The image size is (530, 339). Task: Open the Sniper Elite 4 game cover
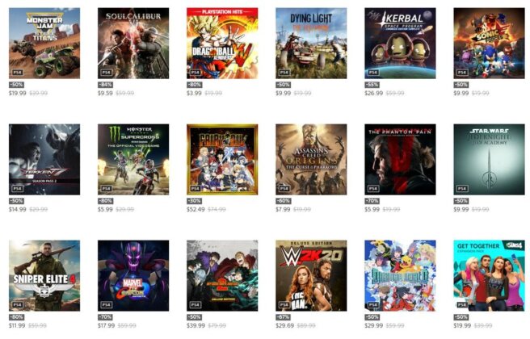pyautogui.click(x=44, y=275)
